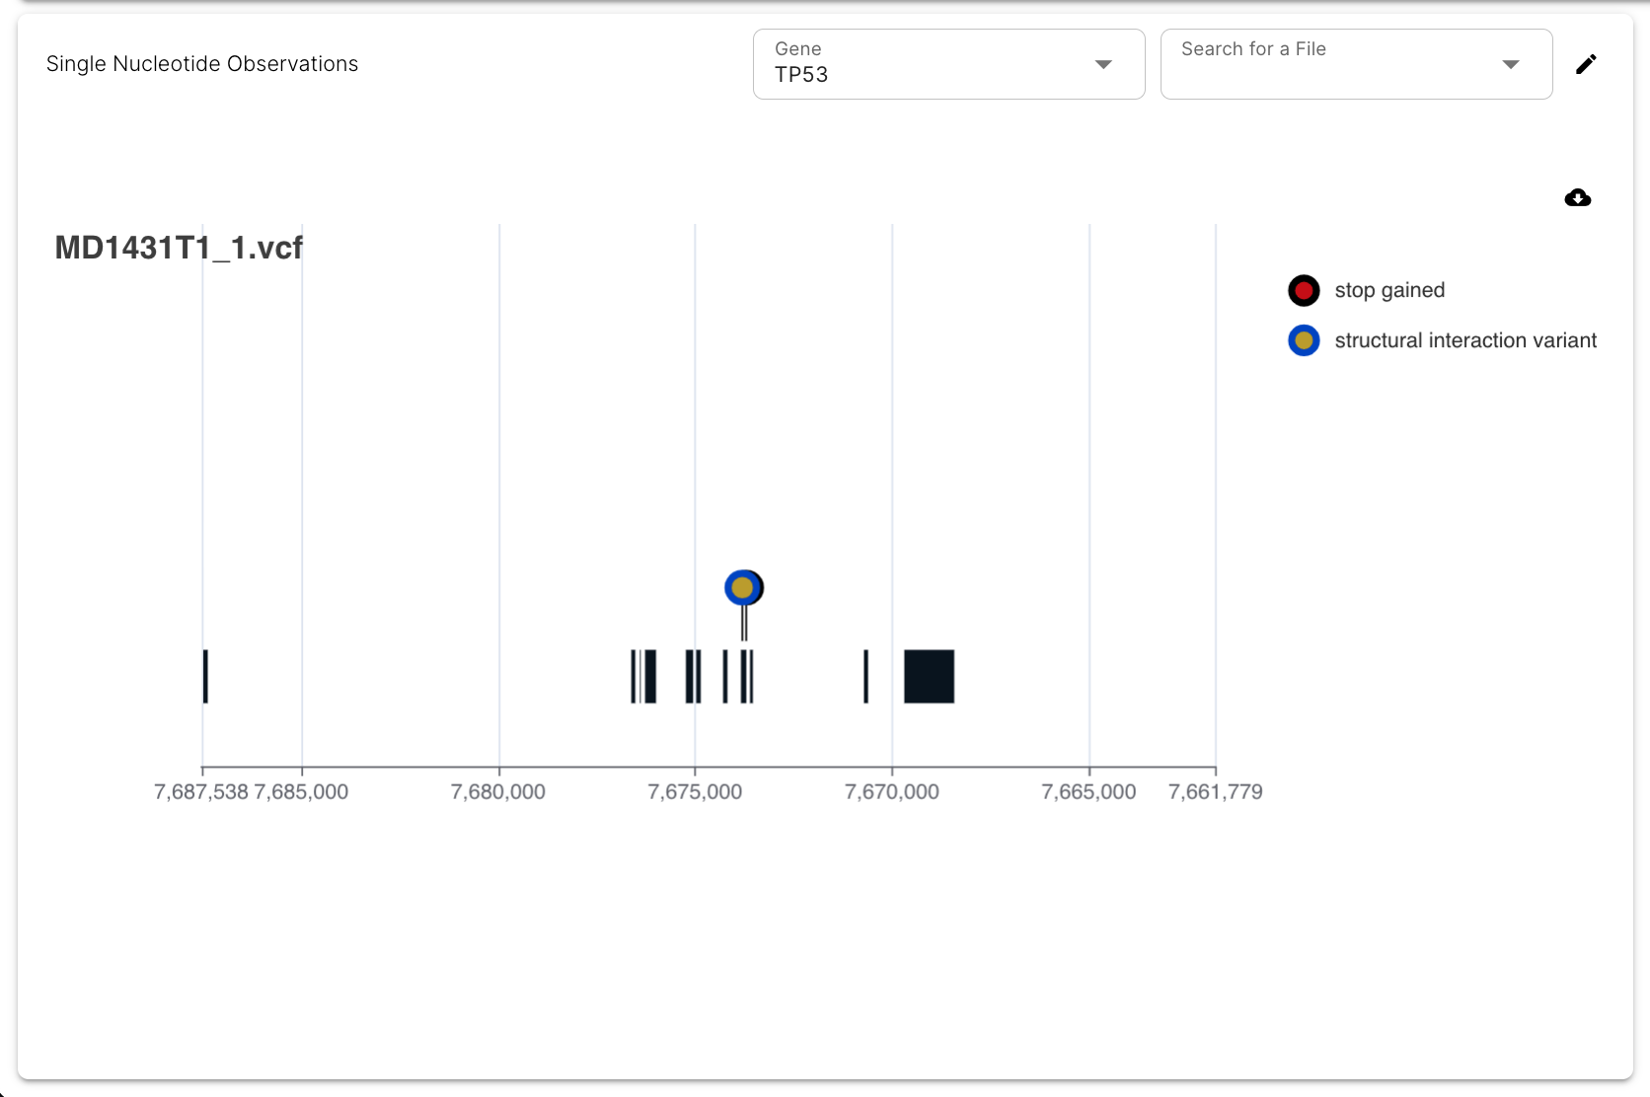Click the 7,675,000 axis label
Screen dimensions: 1650x1097
(695, 792)
